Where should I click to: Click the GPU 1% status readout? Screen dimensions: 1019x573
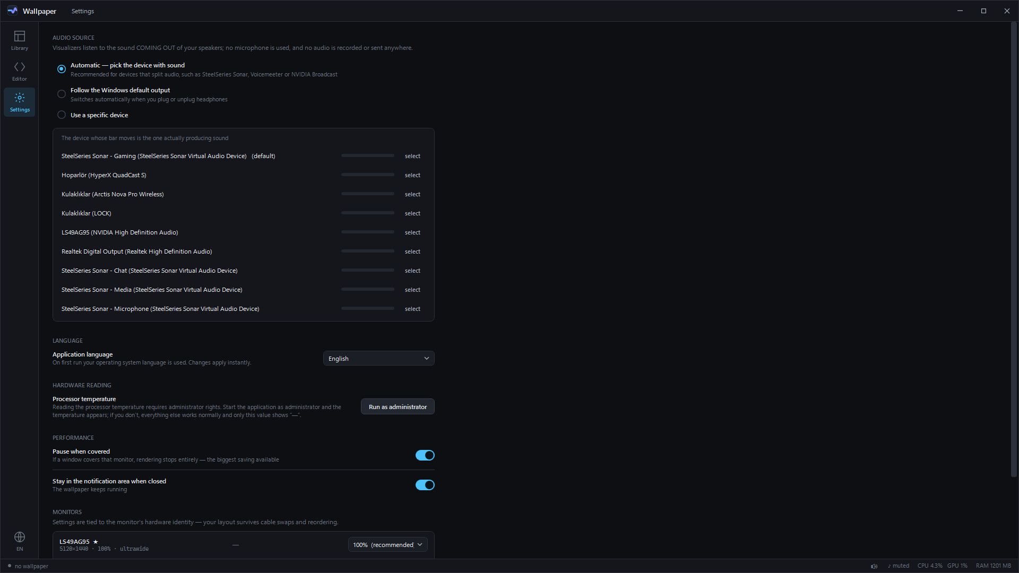[957, 566]
